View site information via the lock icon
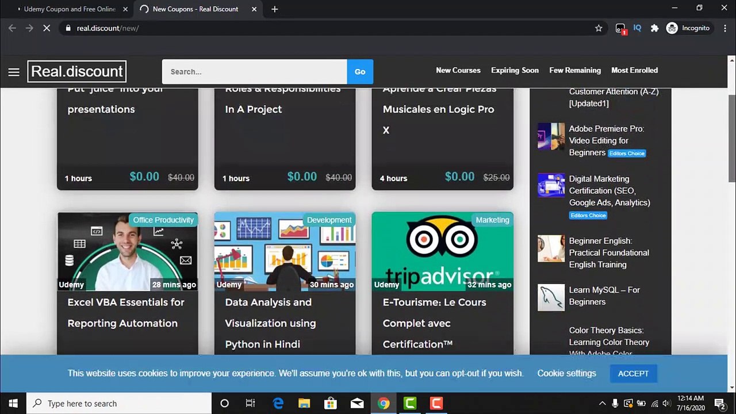The width and height of the screenshot is (736, 414). click(68, 28)
